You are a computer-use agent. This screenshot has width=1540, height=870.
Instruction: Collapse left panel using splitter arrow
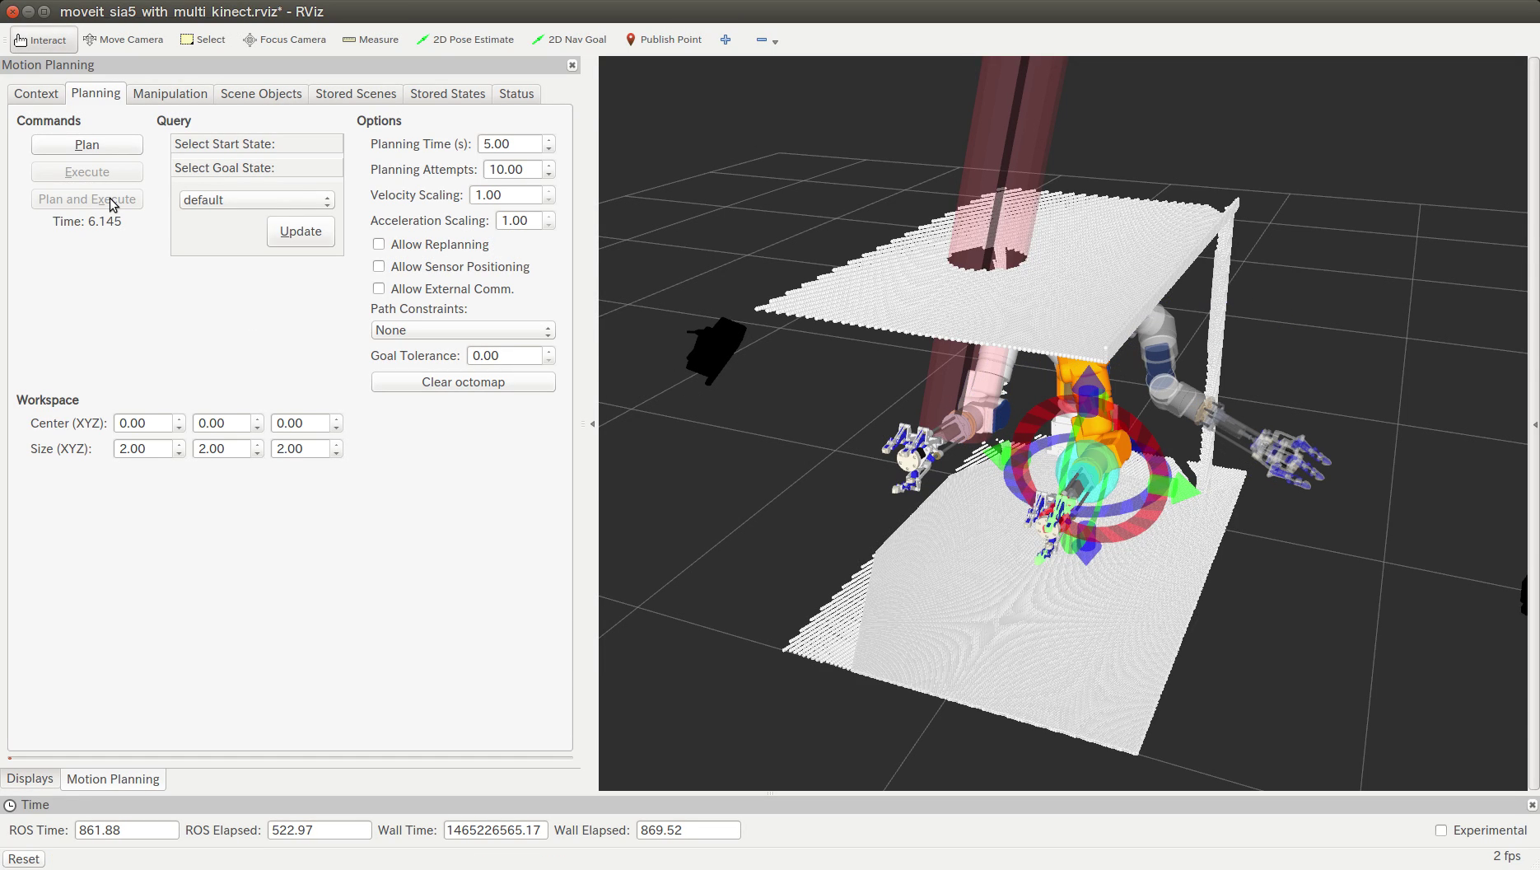coord(592,423)
